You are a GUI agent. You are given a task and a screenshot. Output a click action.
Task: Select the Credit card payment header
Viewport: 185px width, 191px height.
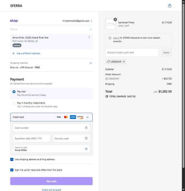(x=51, y=117)
